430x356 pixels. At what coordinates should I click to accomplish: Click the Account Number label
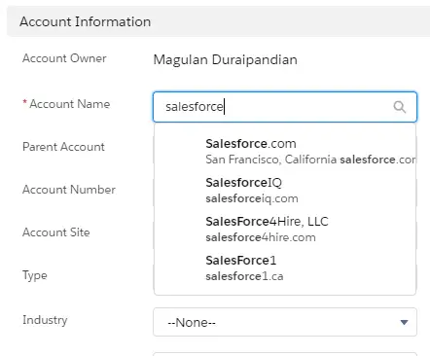tap(69, 190)
